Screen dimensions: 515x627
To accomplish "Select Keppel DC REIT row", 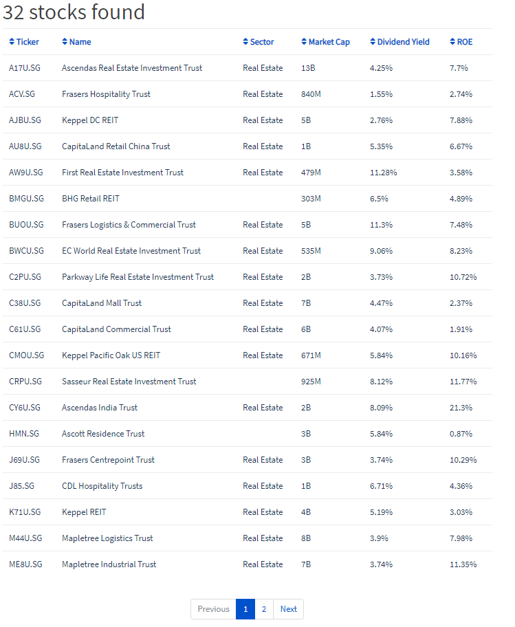I will 248,120.
